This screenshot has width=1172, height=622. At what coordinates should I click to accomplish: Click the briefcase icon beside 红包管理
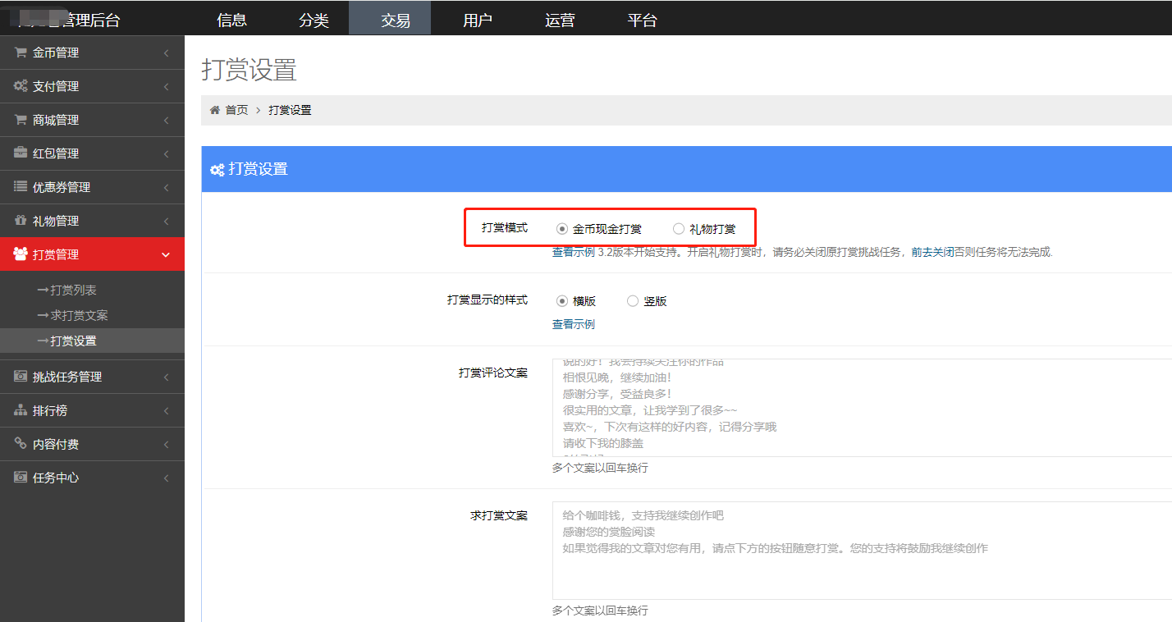tap(21, 153)
